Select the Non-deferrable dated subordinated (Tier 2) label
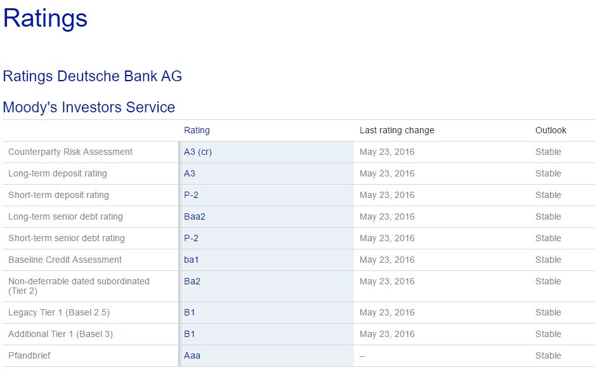 (x=79, y=286)
